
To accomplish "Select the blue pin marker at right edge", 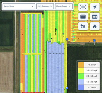I will pyautogui.click(x=94, y=41).
